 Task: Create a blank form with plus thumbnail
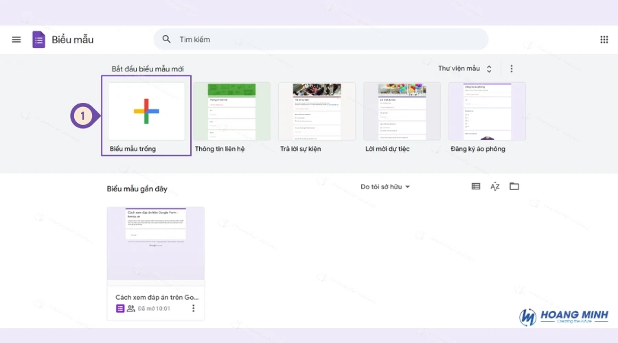(146, 111)
